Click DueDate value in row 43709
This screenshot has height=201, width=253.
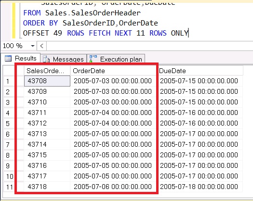click(x=199, y=91)
